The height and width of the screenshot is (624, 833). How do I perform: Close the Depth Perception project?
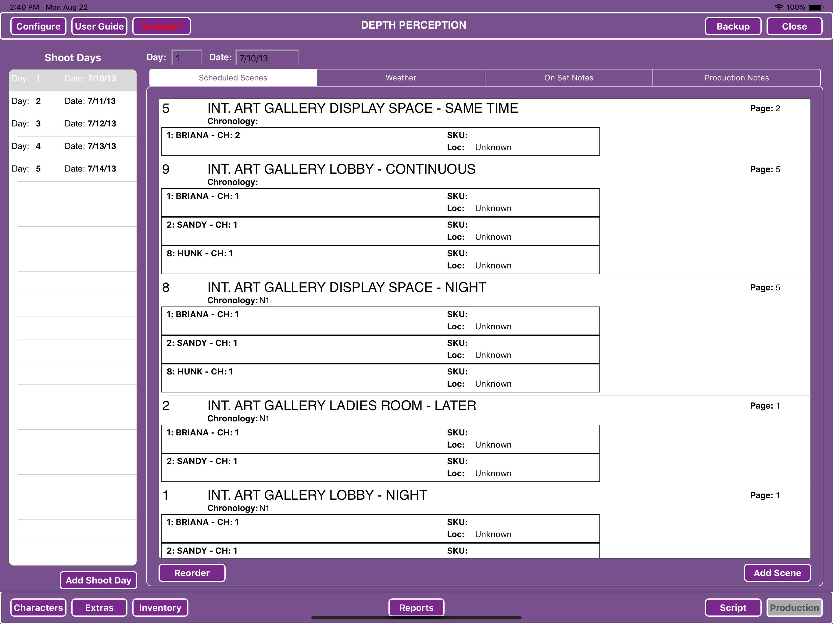pyautogui.click(x=794, y=26)
